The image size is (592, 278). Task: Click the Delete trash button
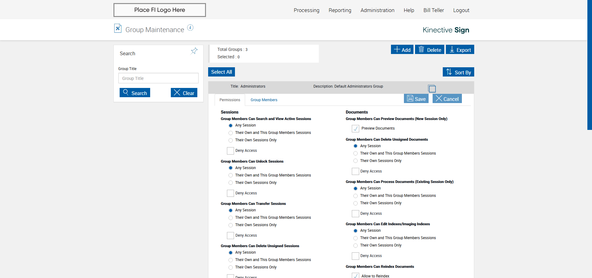point(430,50)
